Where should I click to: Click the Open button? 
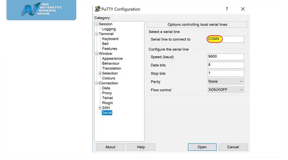point(202,147)
